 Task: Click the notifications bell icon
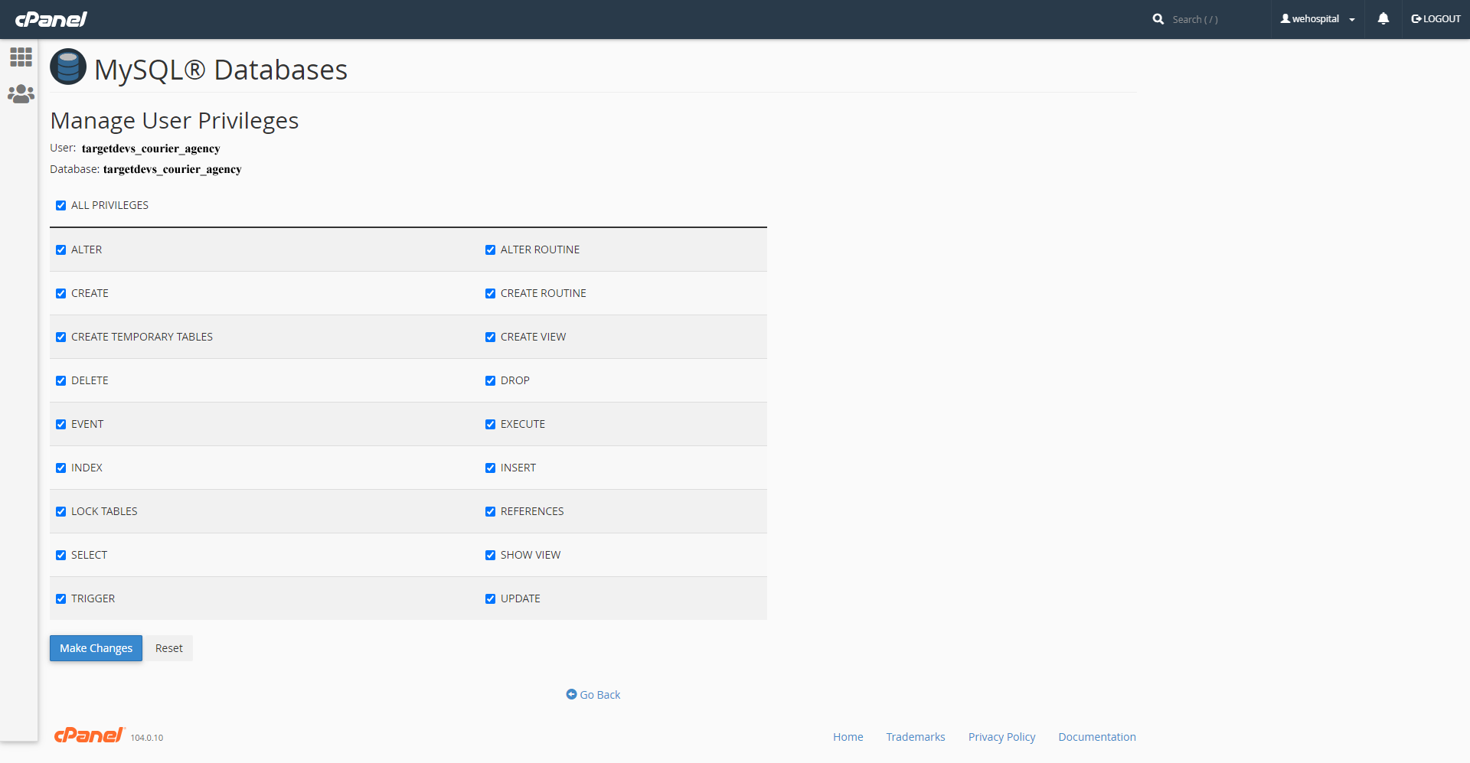point(1383,19)
